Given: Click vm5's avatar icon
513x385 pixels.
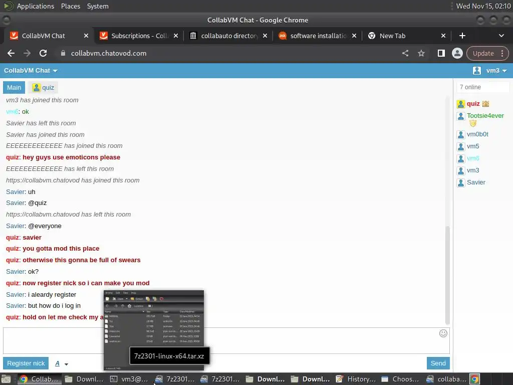Looking at the screenshot, I should point(461,147).
